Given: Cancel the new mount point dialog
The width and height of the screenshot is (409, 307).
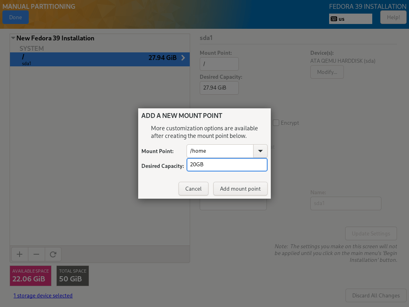Looking at the screenshot, I should (193, 189).
